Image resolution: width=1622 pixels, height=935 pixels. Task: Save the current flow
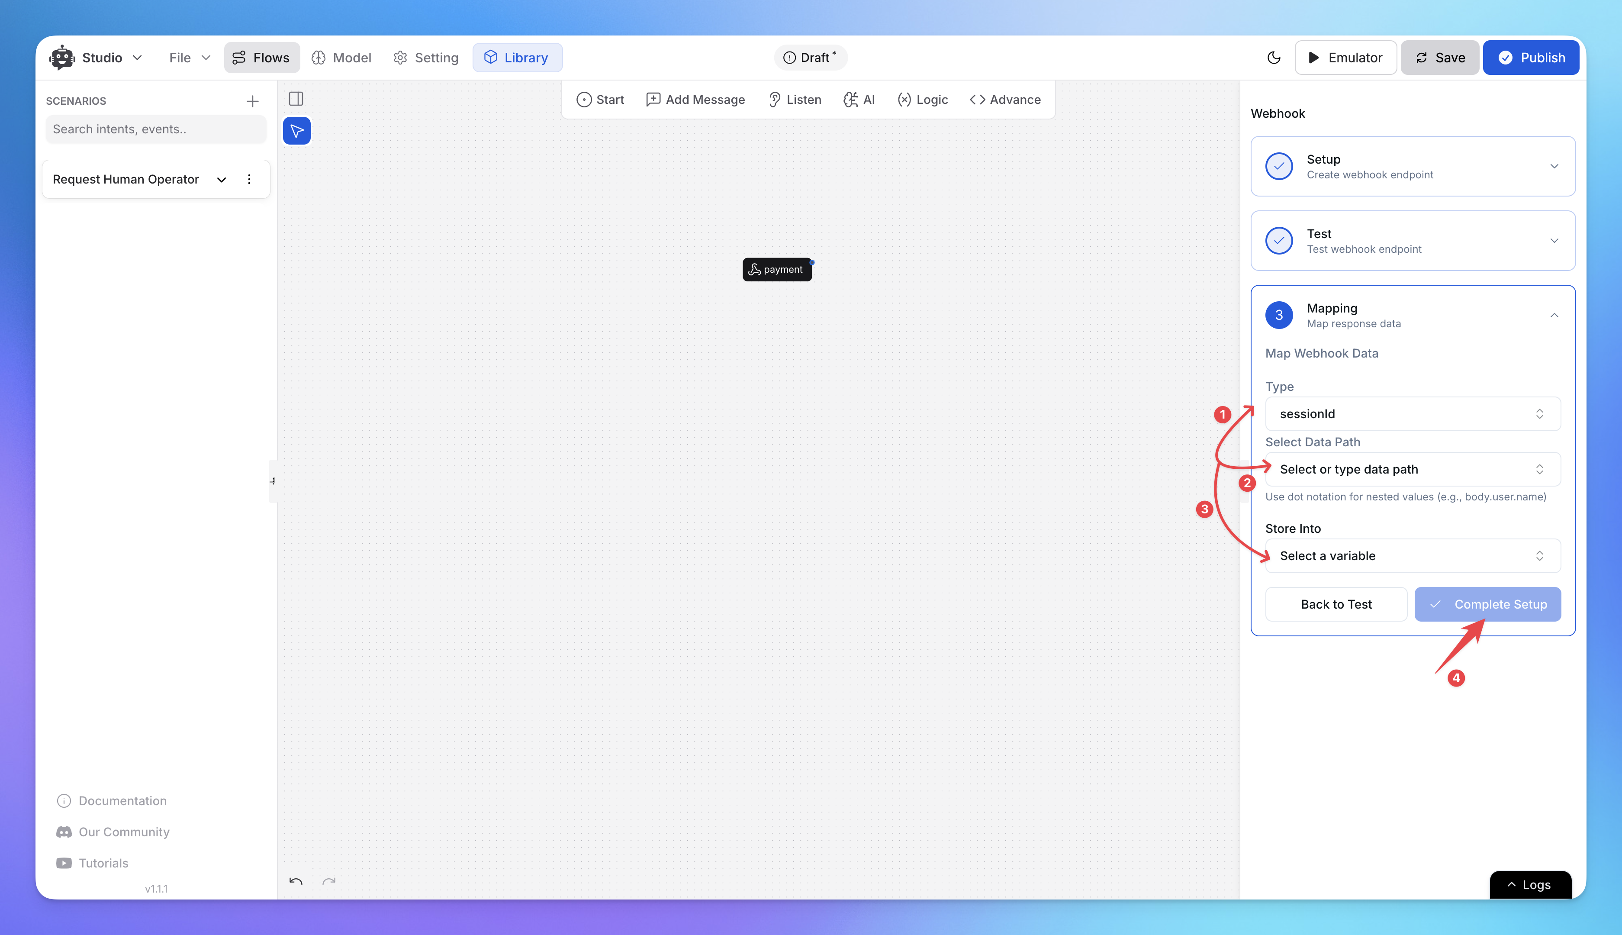(1440, 58)
